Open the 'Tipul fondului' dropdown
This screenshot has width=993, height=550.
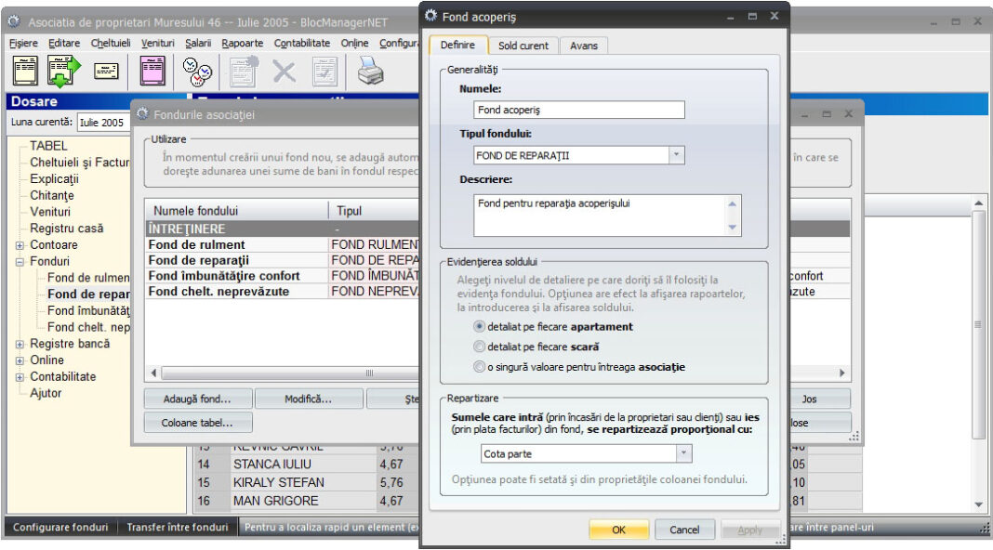(676, 155)
